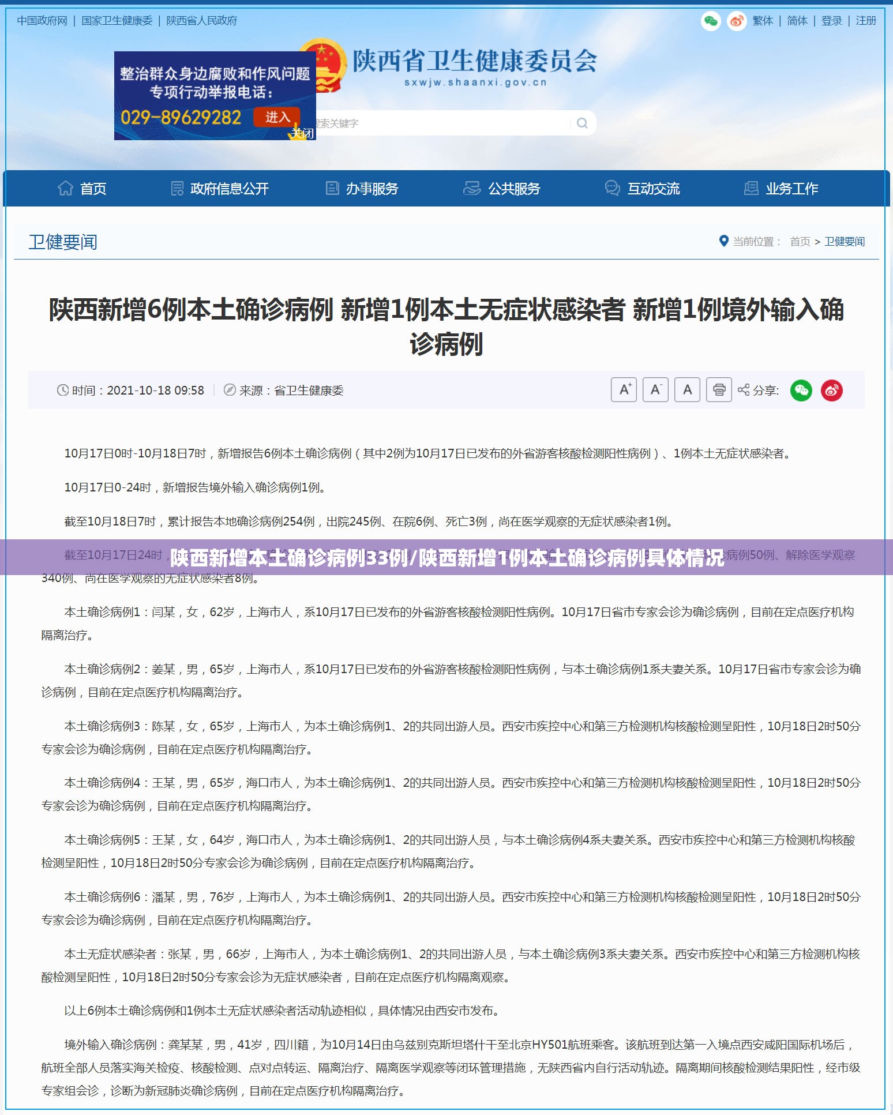Click the clock icon beside 时间
The width and height of the screenshot is (893, 1115).
coord(63,390)
